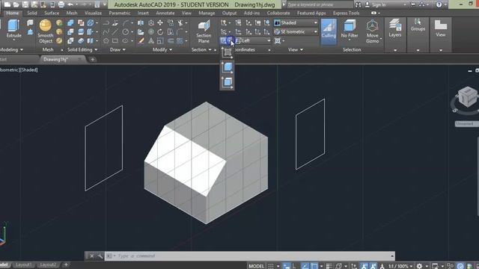Select the Line draw tool
Screen dimensions: 479x269
(x=115, y=31)
